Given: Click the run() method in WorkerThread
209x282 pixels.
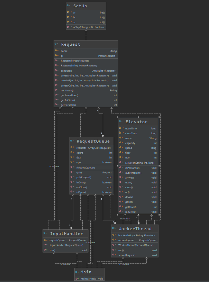Looking at the screenshot, I should [x=135, y=251].
